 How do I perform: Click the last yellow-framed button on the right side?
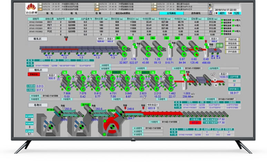tap(233, 52)
